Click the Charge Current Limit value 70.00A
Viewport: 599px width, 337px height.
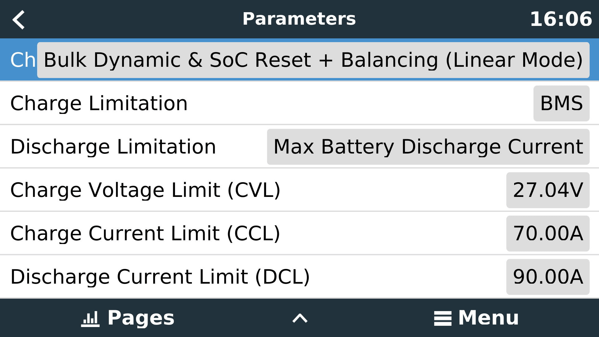coord(547,233)
